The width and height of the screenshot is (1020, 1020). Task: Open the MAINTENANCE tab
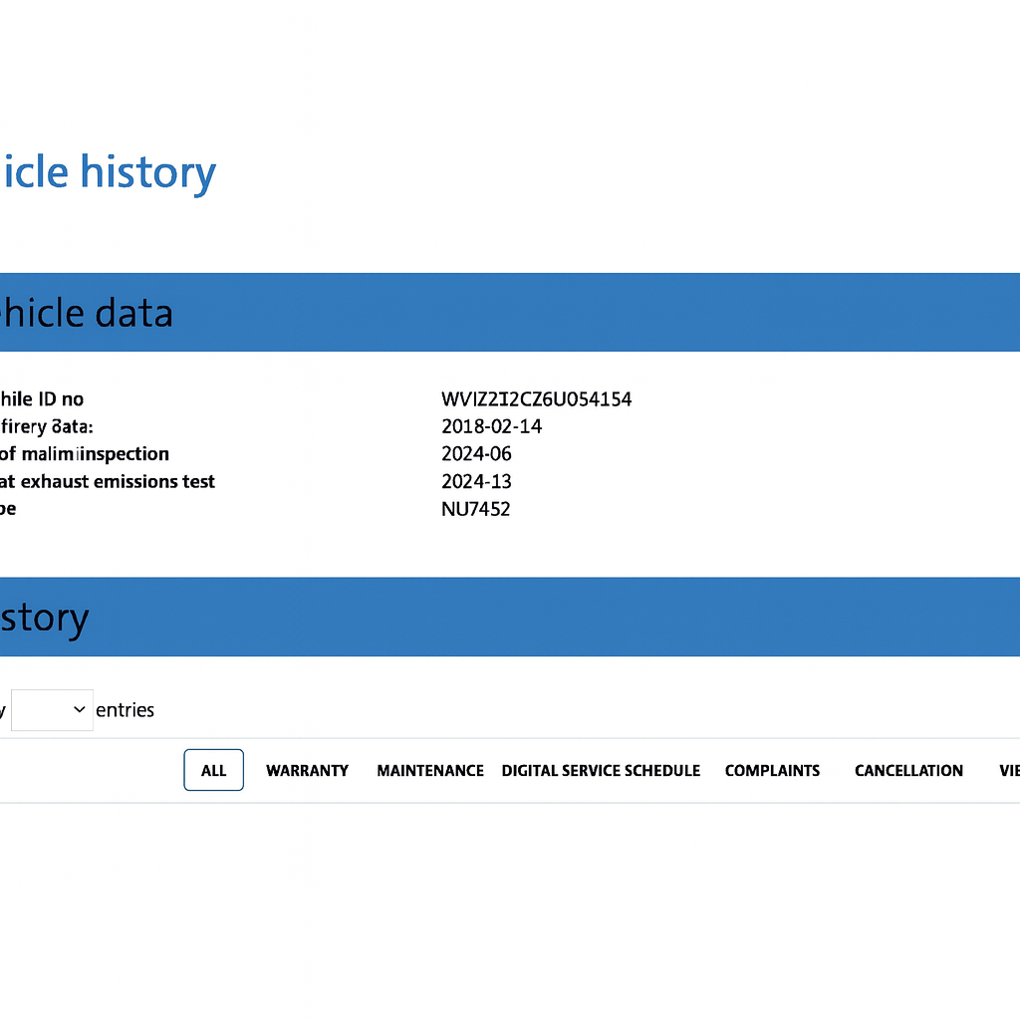[429, 770]
